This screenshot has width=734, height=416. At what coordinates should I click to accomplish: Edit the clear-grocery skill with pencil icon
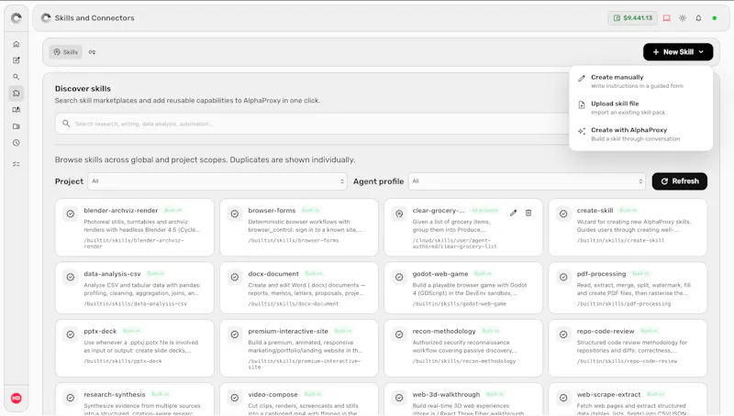click(514, 213)
